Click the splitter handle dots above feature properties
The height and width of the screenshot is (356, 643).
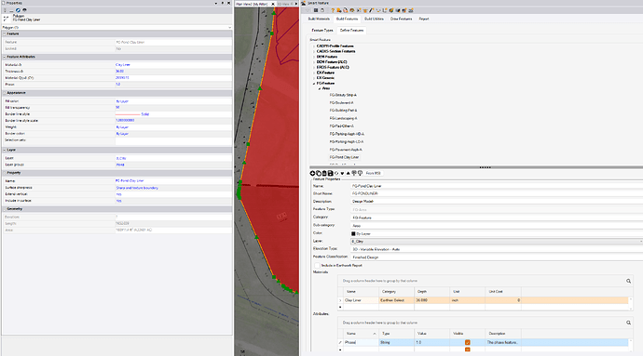click(486, 167)
